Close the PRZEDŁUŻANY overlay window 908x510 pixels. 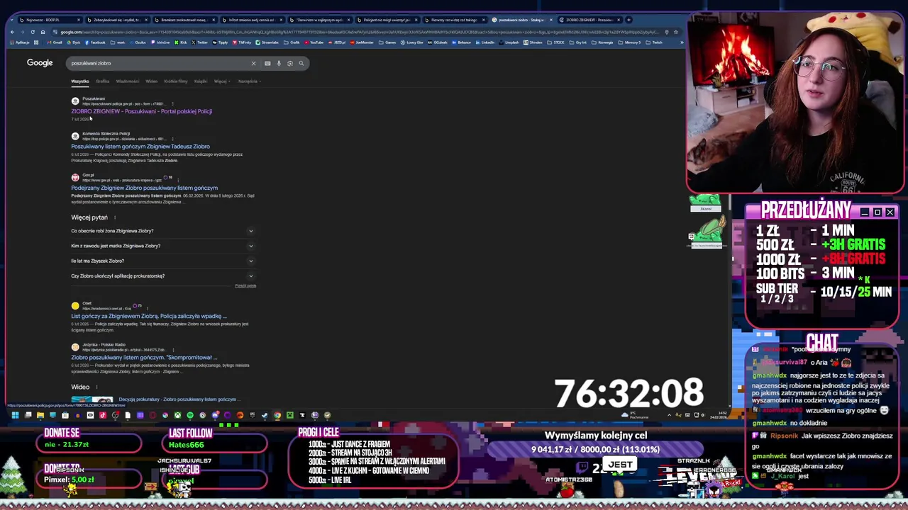pos(890,212)
